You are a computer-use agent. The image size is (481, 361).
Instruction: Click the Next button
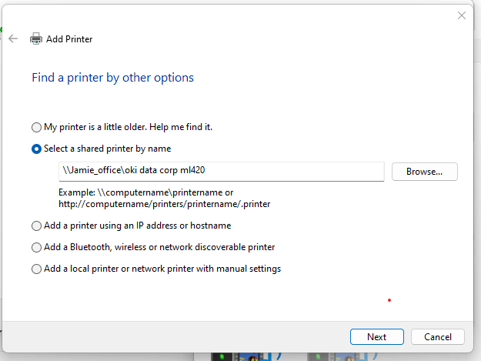pyautogui.click(x=376, y=337)
